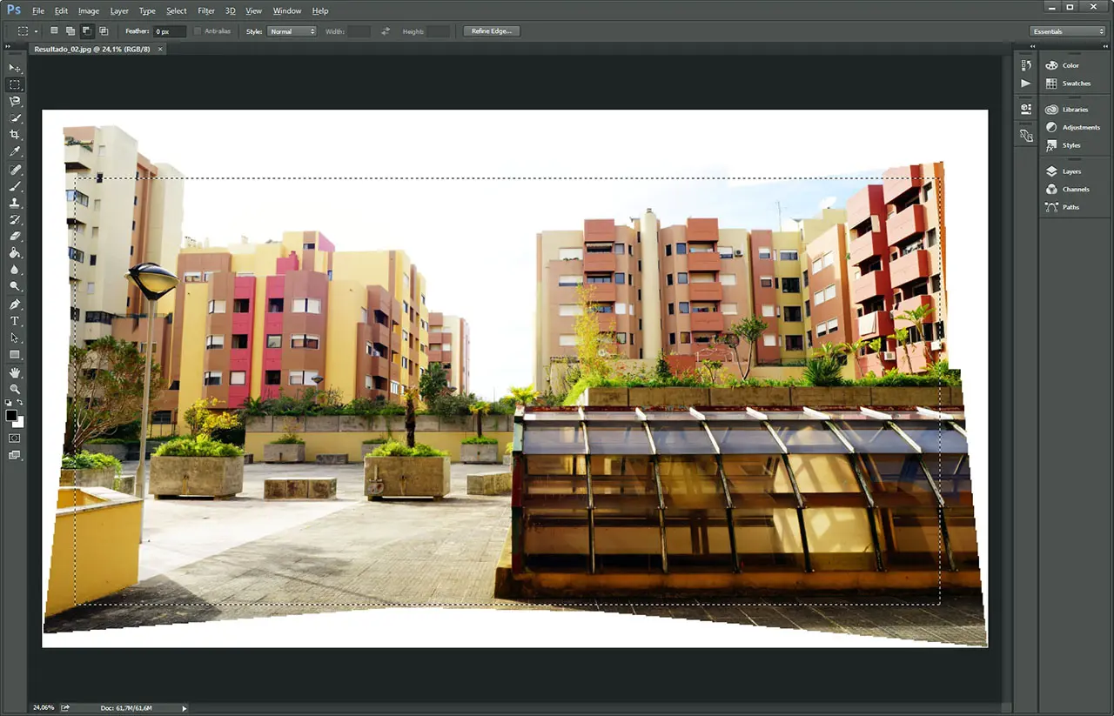Screen dimensions: 1114x716
Task: Open the Style dropdown set to Normal
Action: coord(292,31)
